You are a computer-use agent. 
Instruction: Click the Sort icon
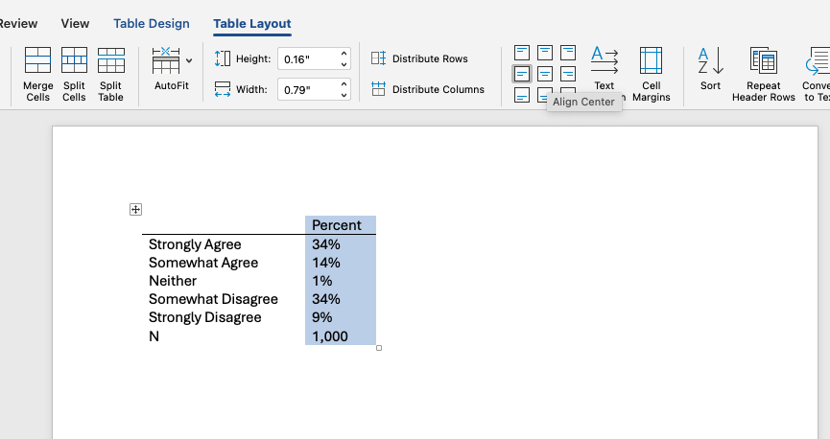(x=710, y=61)
